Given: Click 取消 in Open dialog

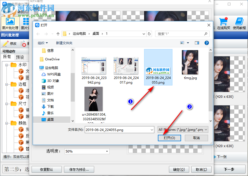Looking at the screenshot, I should point(196,138).
